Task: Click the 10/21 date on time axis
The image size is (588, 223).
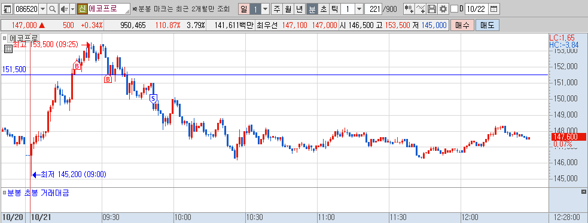Action: (x=41, y=218)
